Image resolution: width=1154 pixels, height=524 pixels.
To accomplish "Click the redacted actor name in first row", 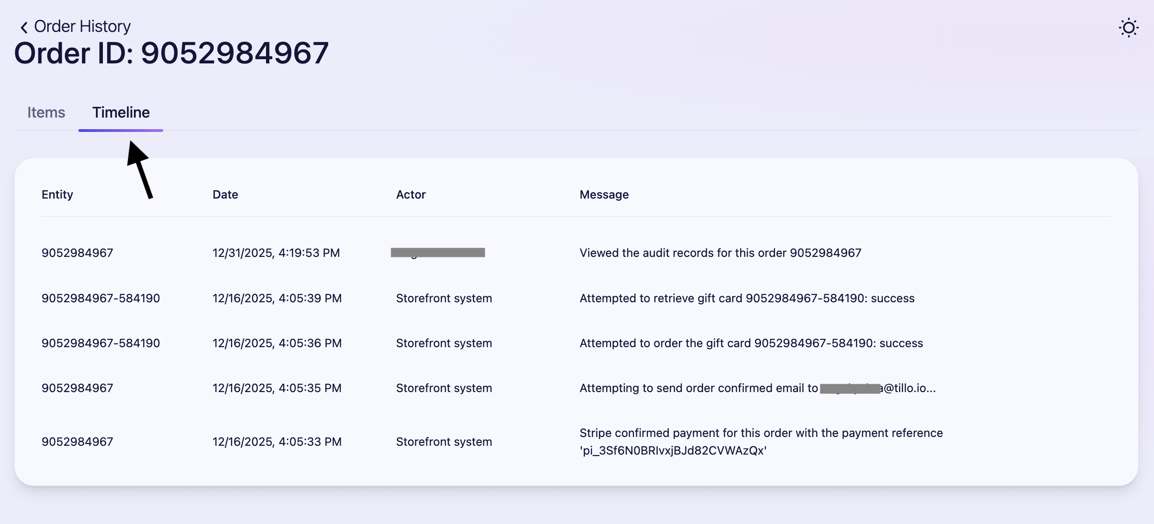I will [437, 252].
